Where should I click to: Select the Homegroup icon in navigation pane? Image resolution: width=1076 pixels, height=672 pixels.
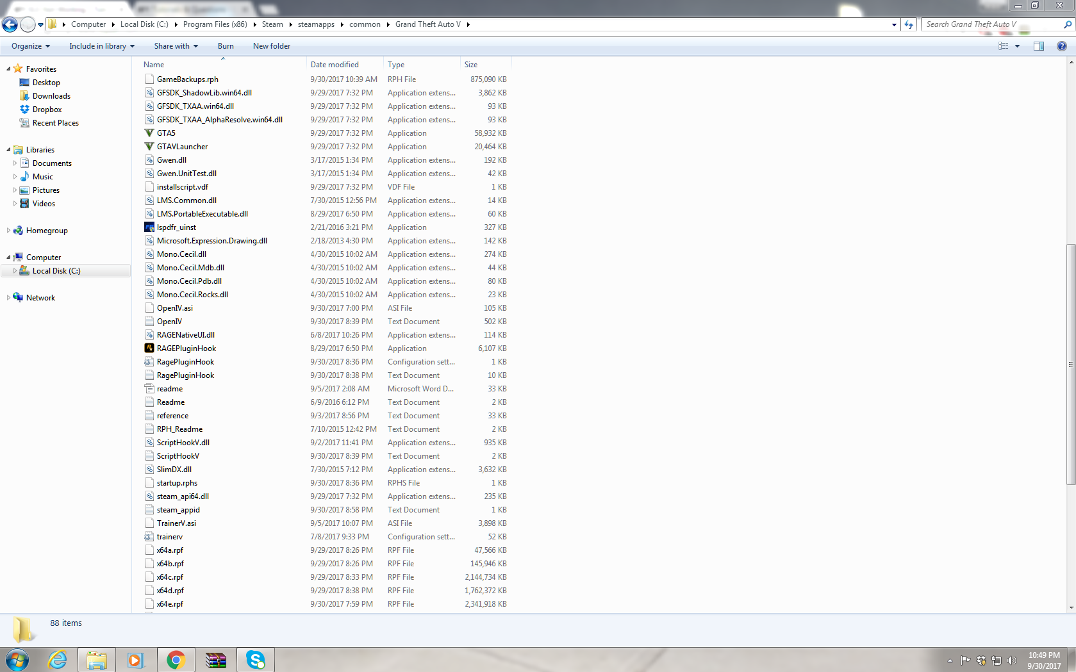click(x=18, y=231)
